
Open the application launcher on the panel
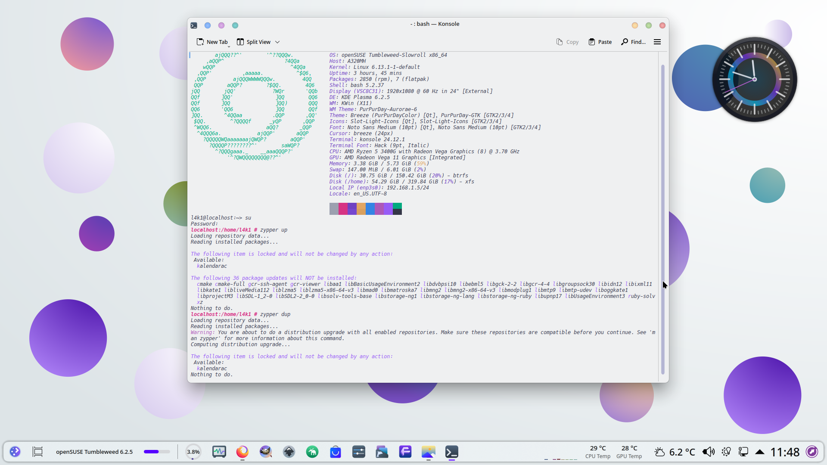[15, 451]
